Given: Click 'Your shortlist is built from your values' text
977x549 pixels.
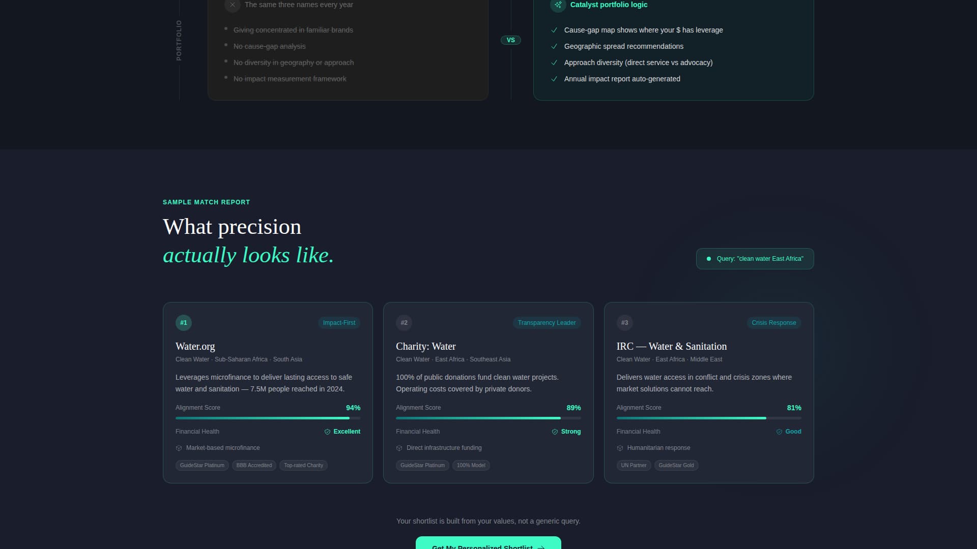Looking at the screenshot, I should tap(489, 522).
